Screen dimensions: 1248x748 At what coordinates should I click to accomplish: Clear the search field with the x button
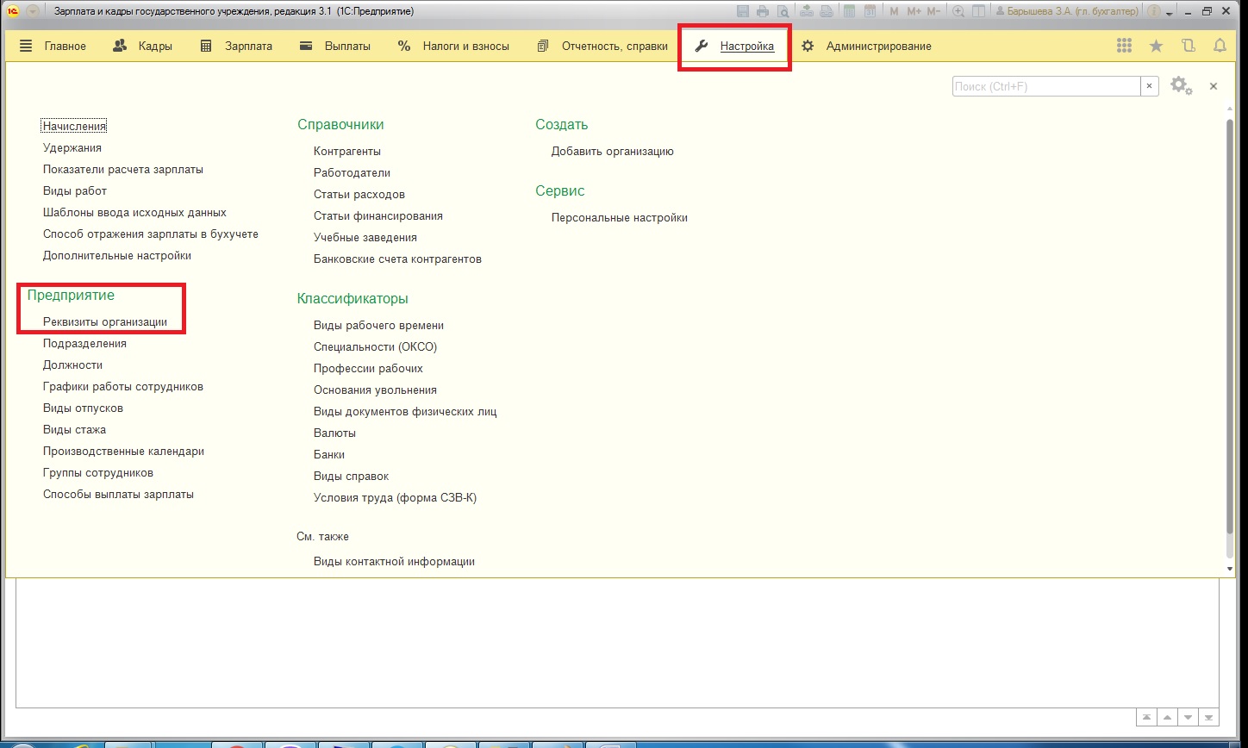click(x=1150, y=86)
